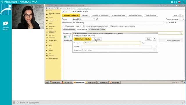Toggle 'Общедомовая услуга' checkbox
This screenshot has height=105, width=186.
click(63, 26)
